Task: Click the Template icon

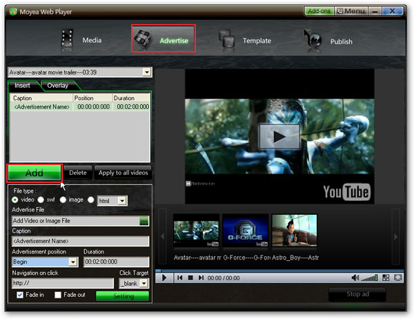Action: coord(226,39)
